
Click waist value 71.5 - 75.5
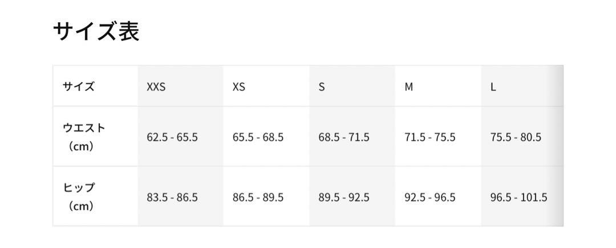click(430, 138)
